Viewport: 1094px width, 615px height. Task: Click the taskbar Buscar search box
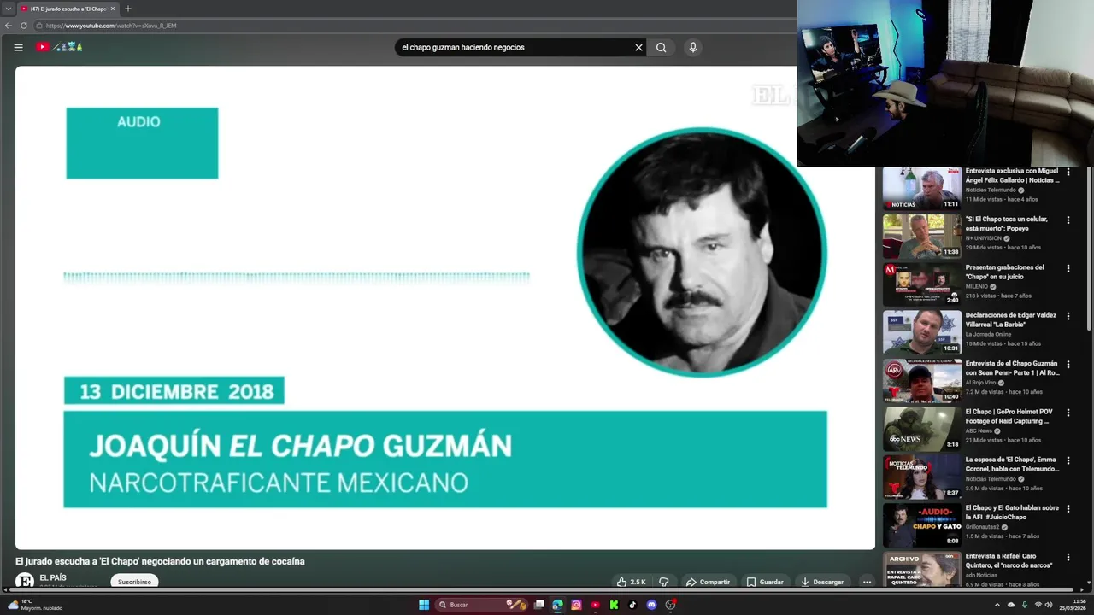pos(483,605)
